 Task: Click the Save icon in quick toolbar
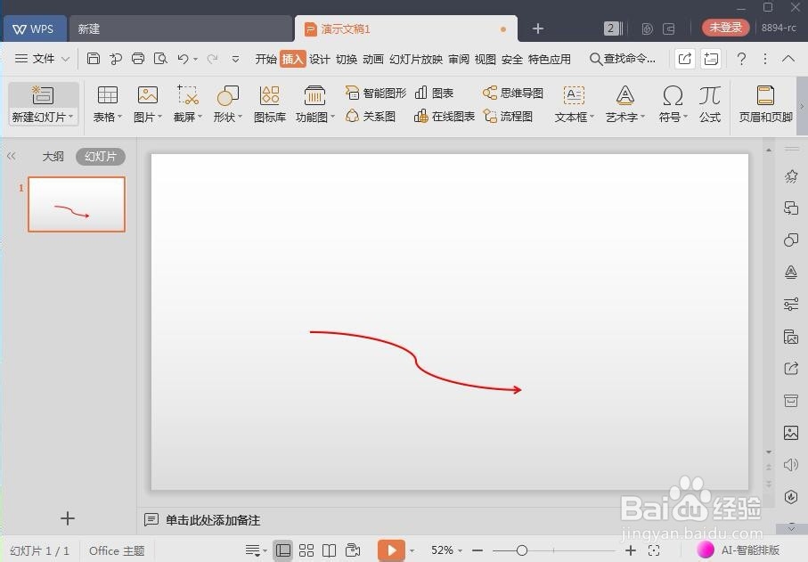point(94,59)
